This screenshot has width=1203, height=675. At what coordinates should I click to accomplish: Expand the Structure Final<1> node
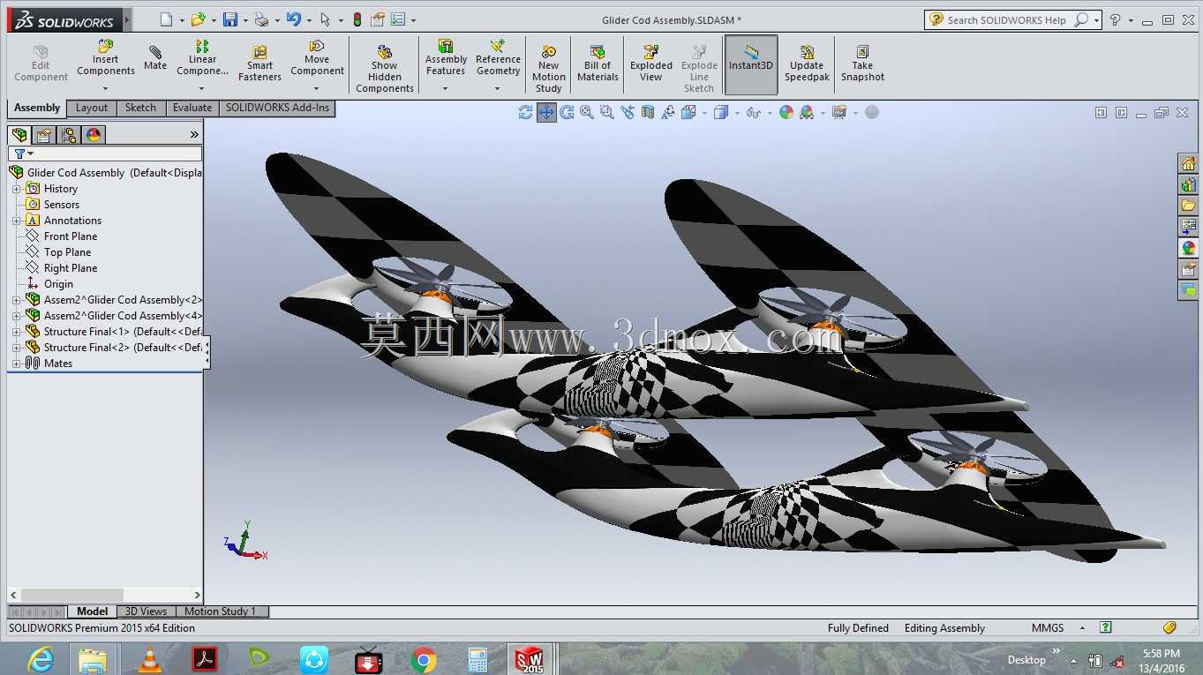pos(16,332)
